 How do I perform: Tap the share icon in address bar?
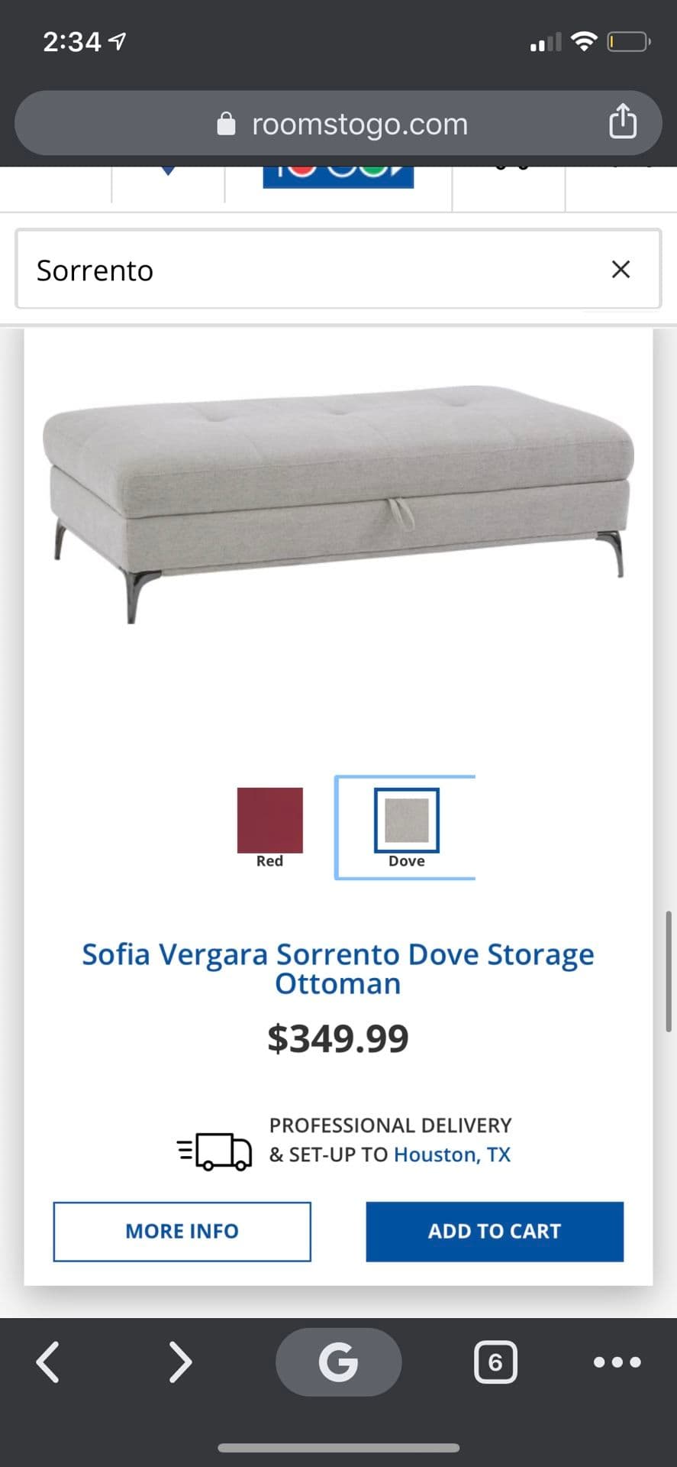pyautogui.click(x=623, y=121)
